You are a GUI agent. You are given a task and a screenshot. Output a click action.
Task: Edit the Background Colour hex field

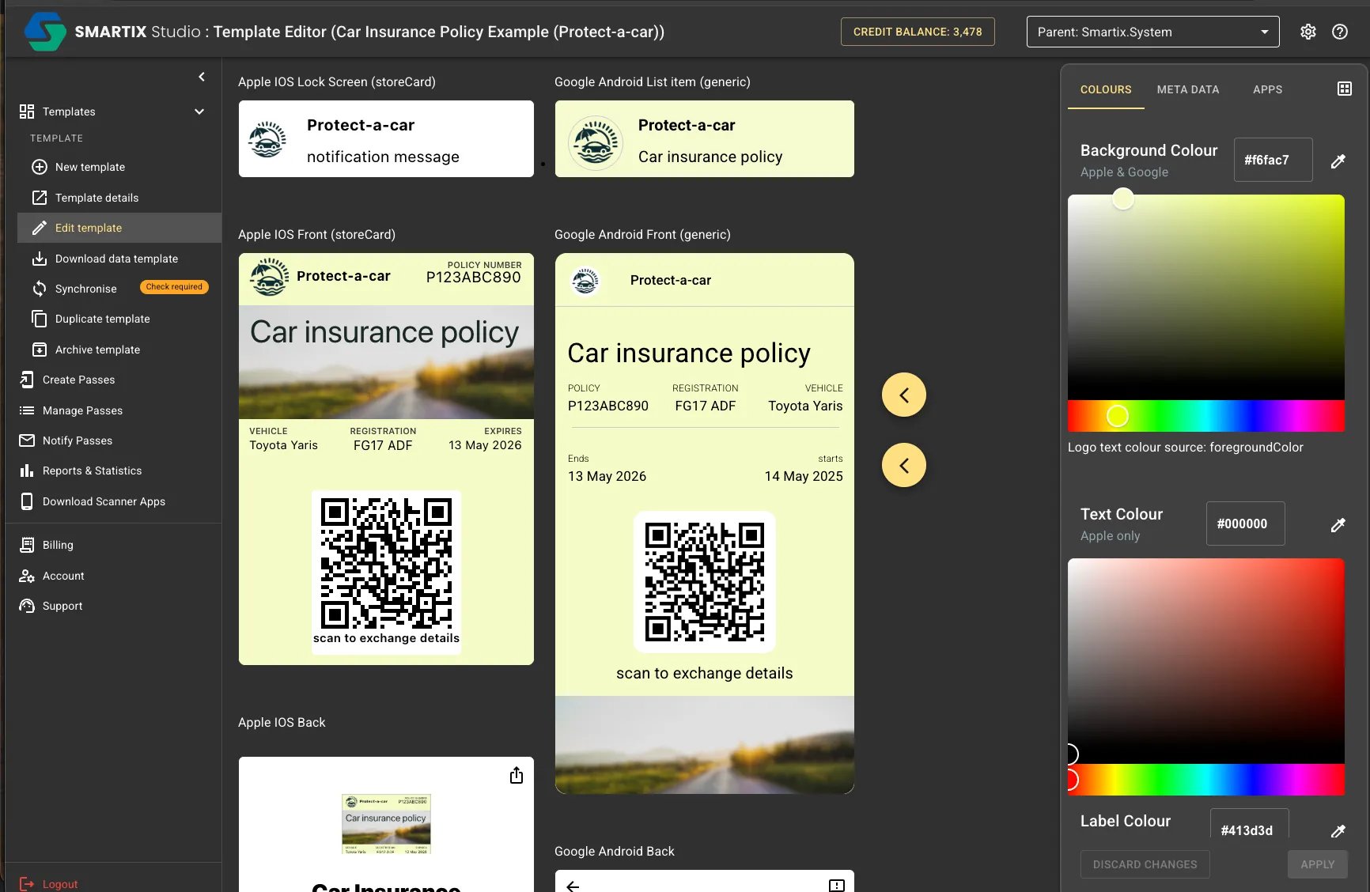1273,160
